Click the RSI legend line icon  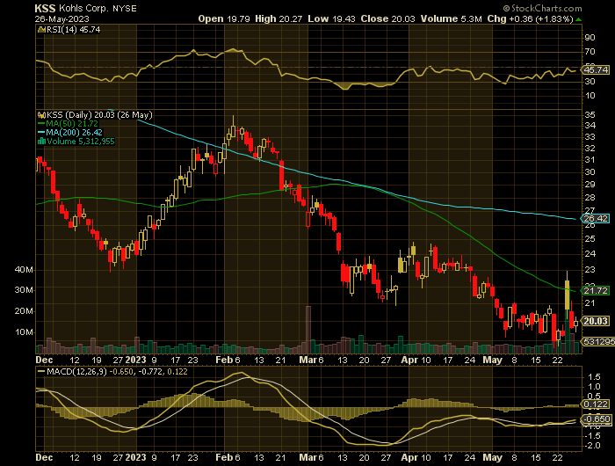tap(41, 29)
